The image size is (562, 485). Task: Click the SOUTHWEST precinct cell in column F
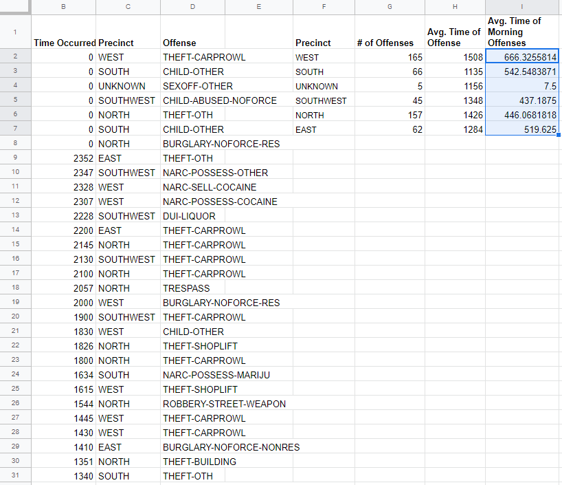click(324, 100)
